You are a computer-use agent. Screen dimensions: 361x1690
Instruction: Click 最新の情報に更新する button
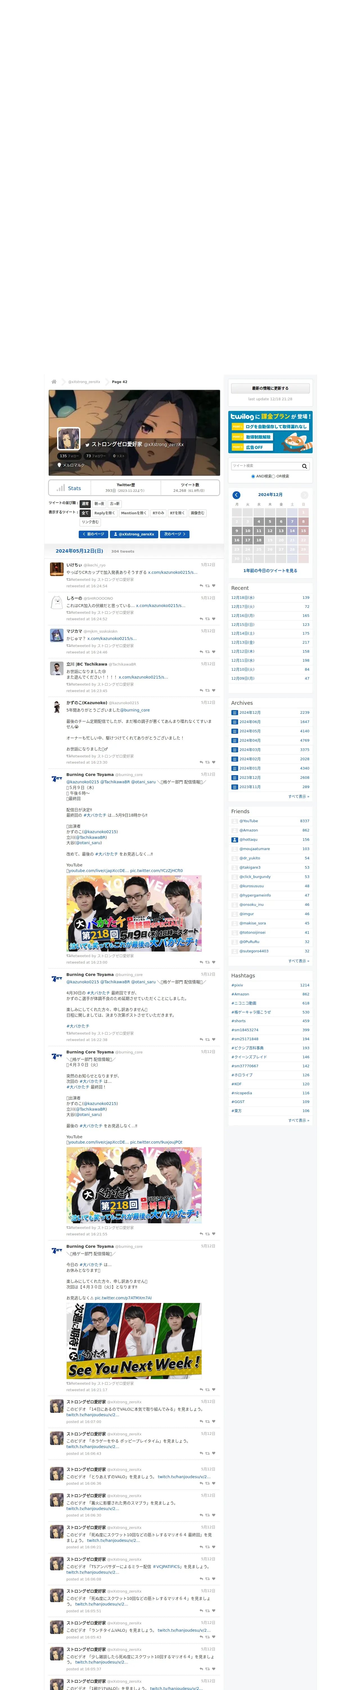point(270,388)
